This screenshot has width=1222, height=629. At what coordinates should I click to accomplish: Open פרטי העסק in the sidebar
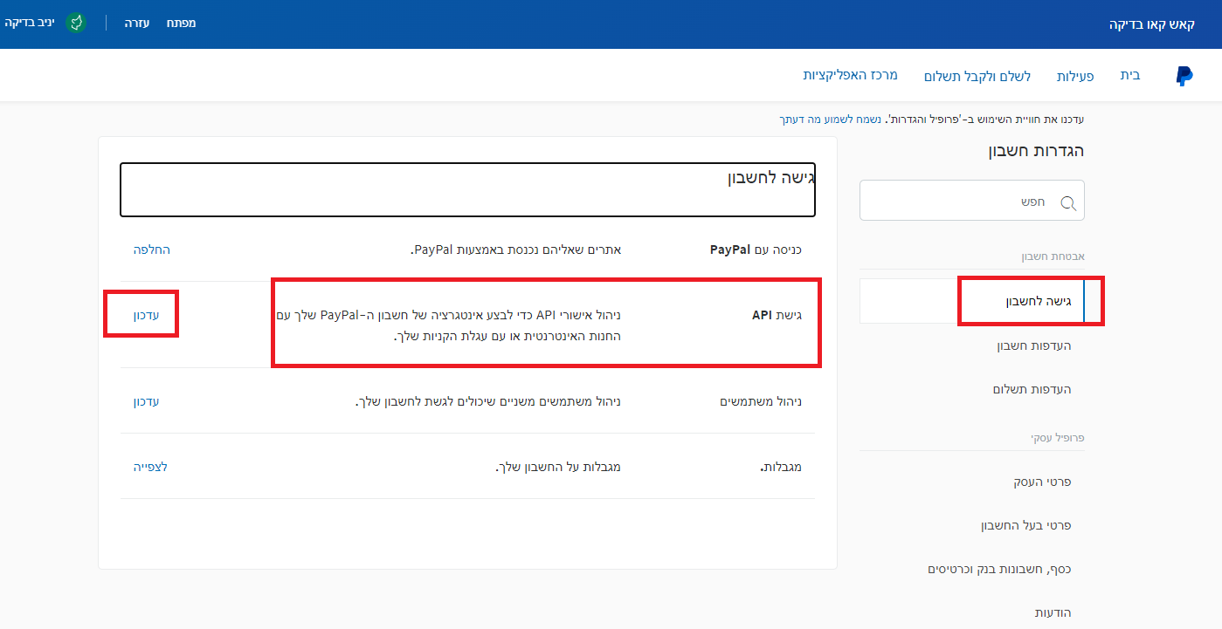pos(1042,482)
